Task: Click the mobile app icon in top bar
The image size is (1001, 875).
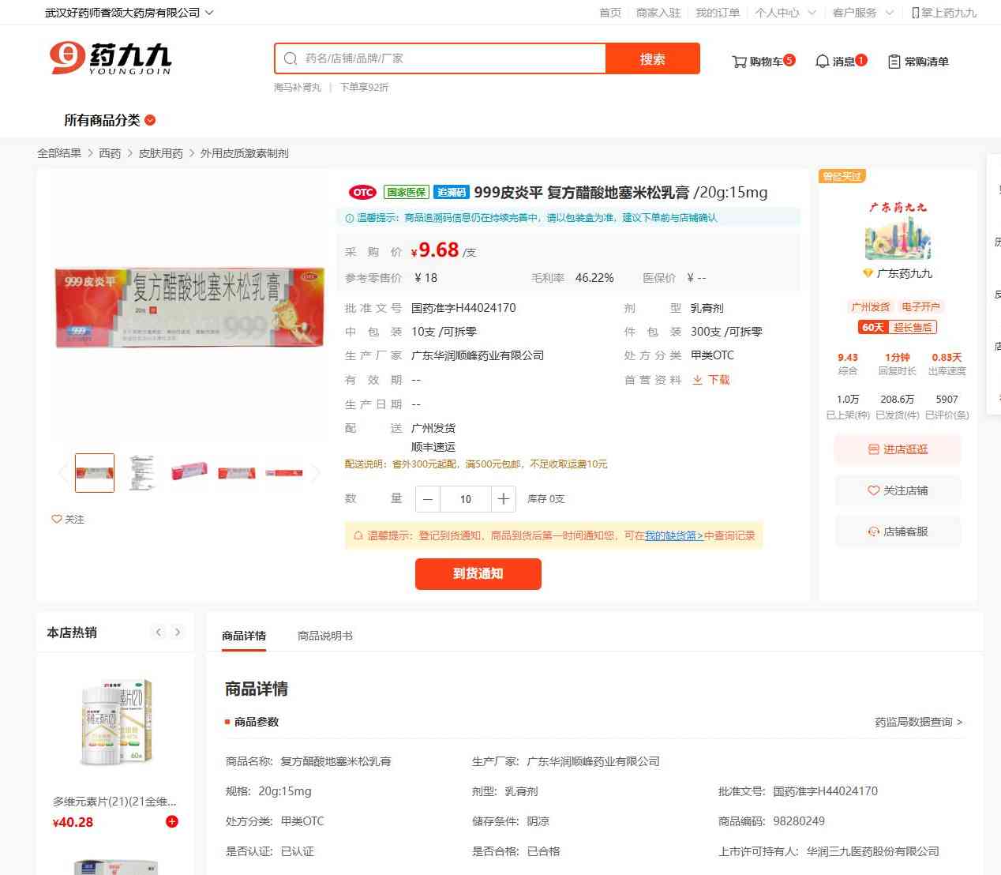Action: pos(915,13)
